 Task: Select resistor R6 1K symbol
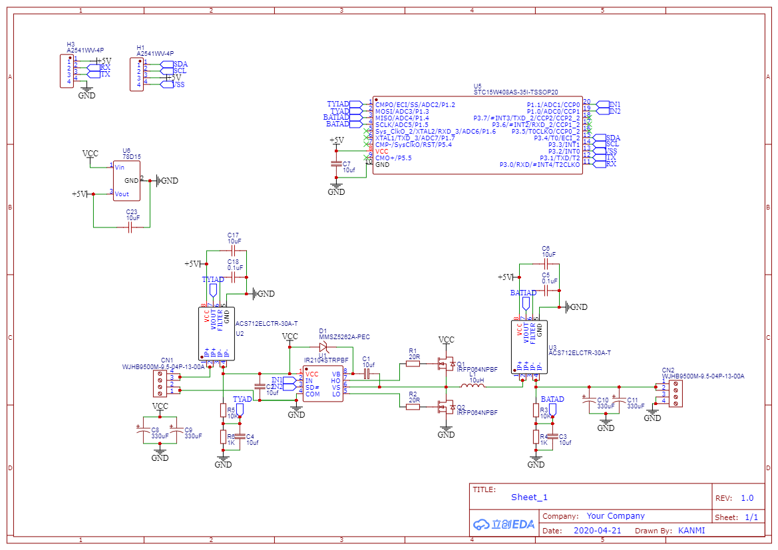223,437
